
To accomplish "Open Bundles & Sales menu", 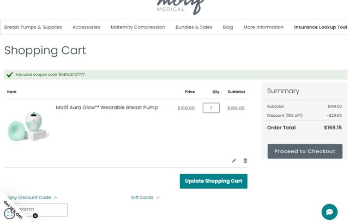I will (194, 27).
